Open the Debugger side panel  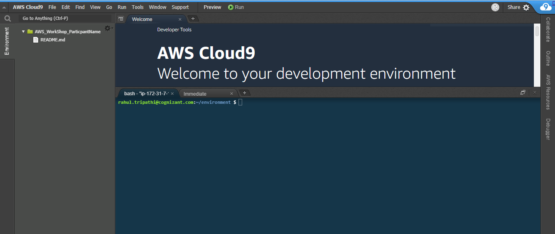coord(548,129)
